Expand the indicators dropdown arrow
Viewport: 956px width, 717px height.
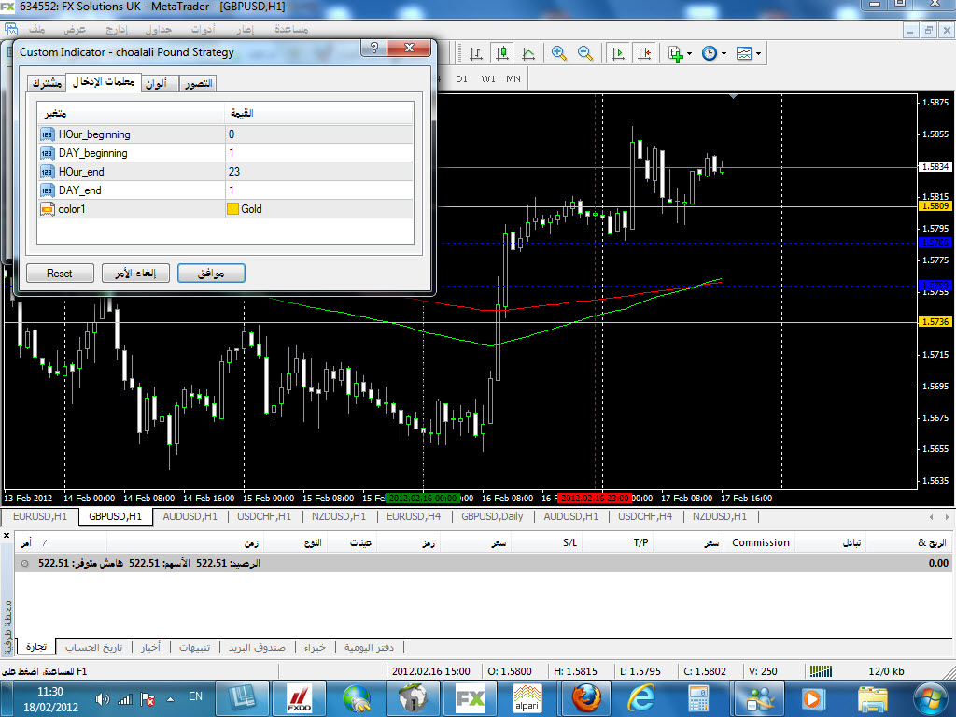690,53
